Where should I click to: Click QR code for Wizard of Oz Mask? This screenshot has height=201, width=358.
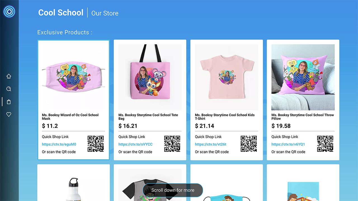coord(96,144)
